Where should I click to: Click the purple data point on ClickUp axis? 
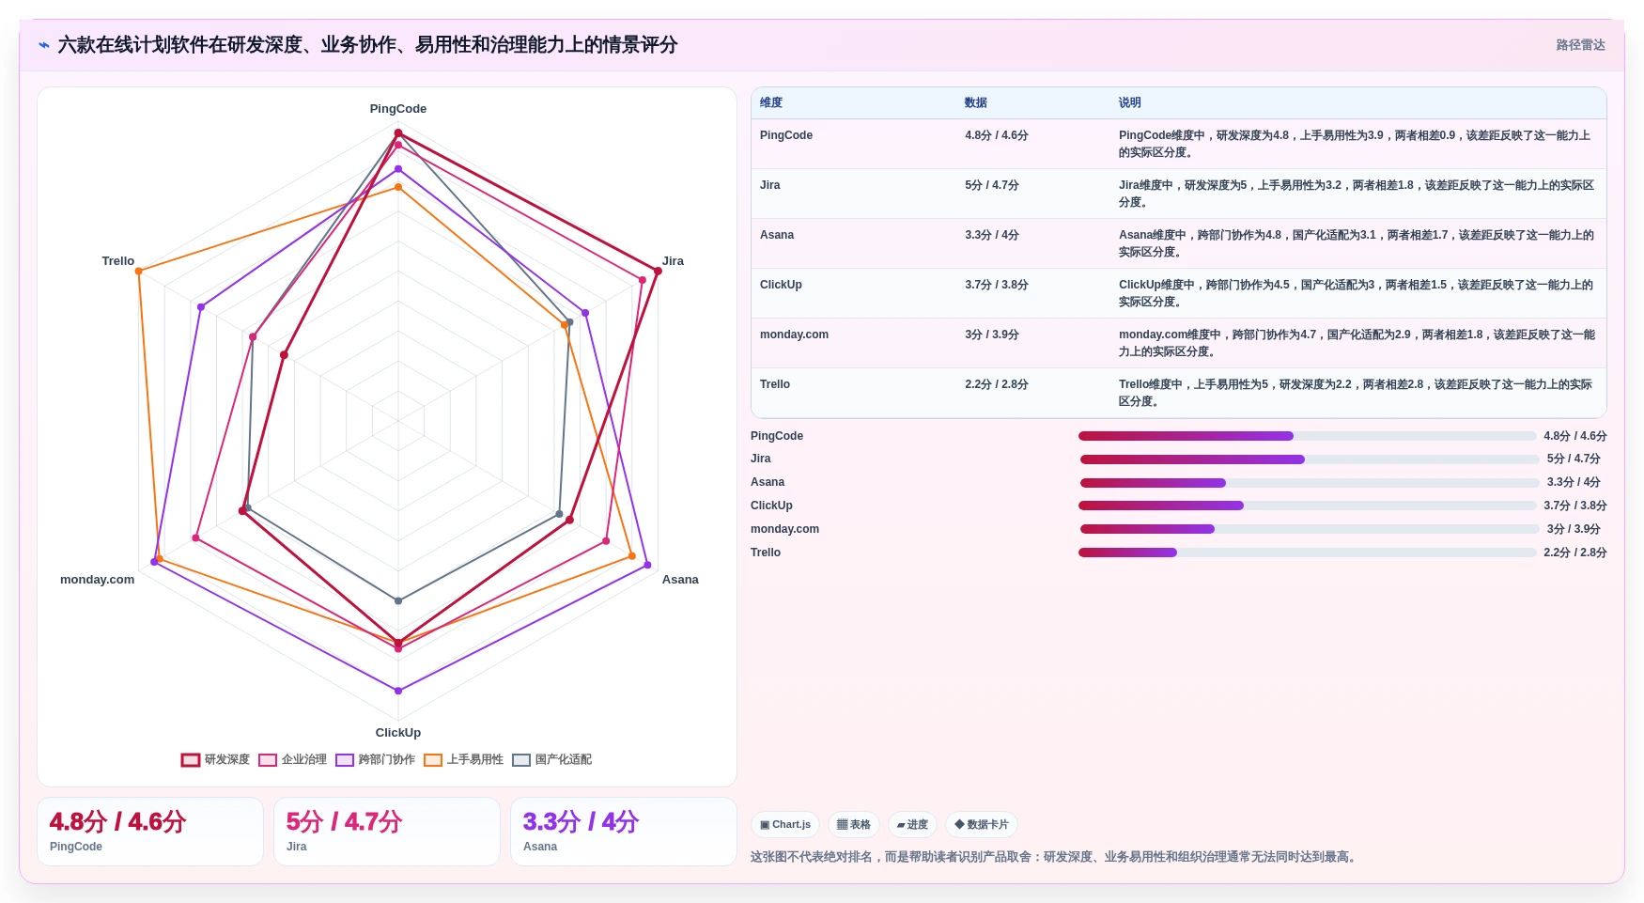coord(398,691)
